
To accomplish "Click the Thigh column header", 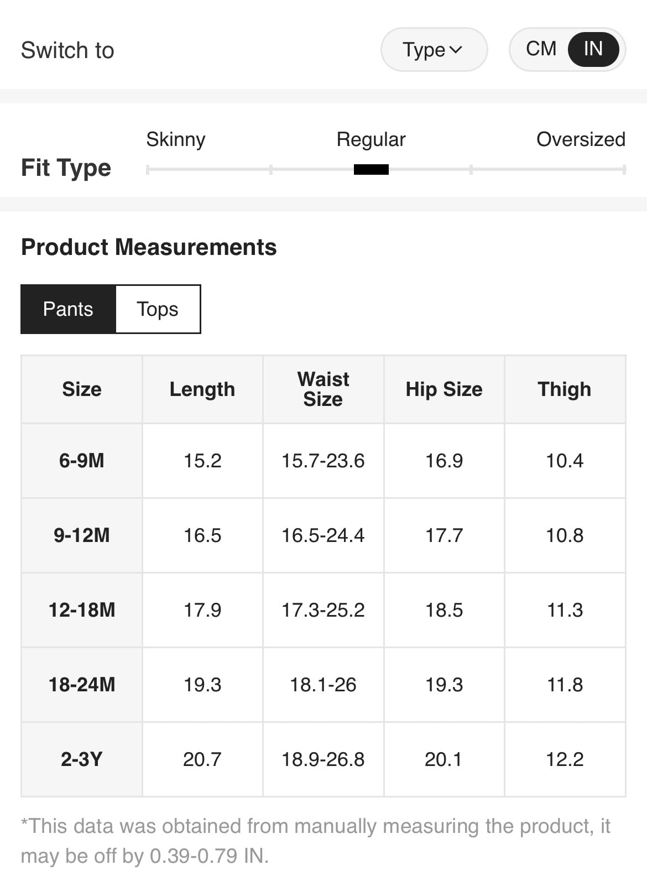I will pyautogui.click(x=565, y=389).
